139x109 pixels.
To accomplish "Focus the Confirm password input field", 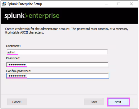I will tap(58, 76).
